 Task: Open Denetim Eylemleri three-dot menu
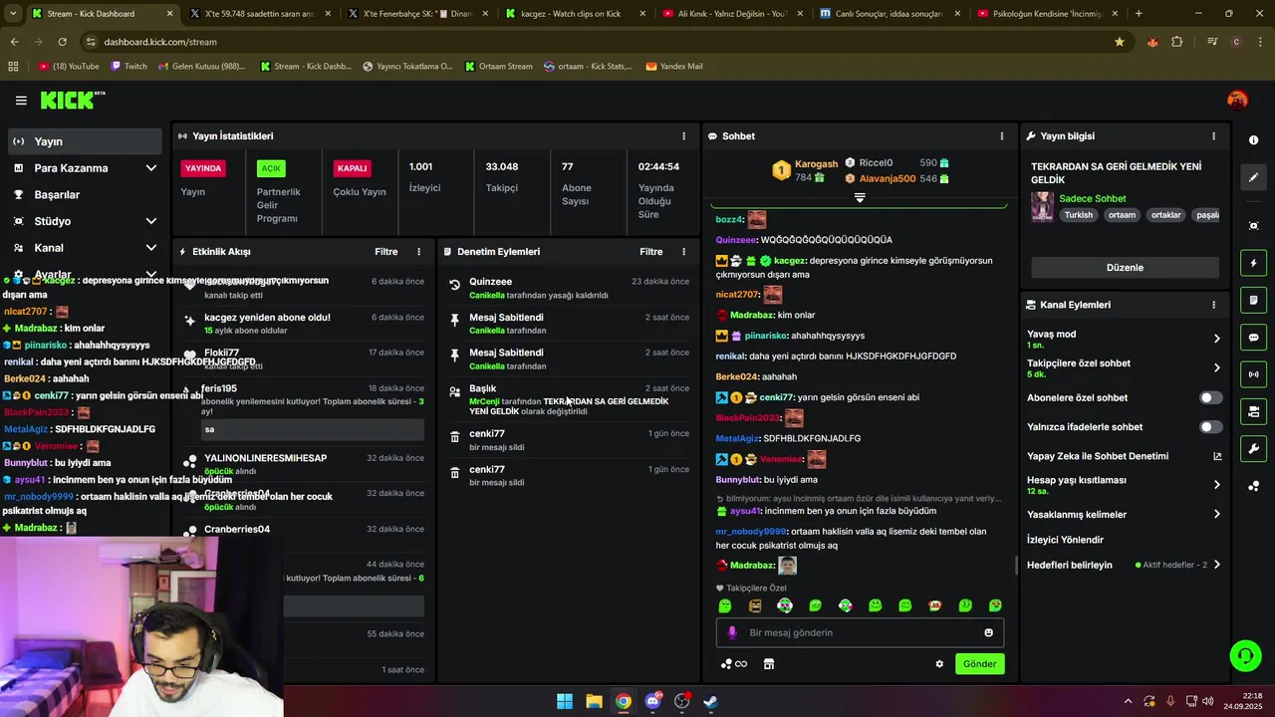coord(683,252)
